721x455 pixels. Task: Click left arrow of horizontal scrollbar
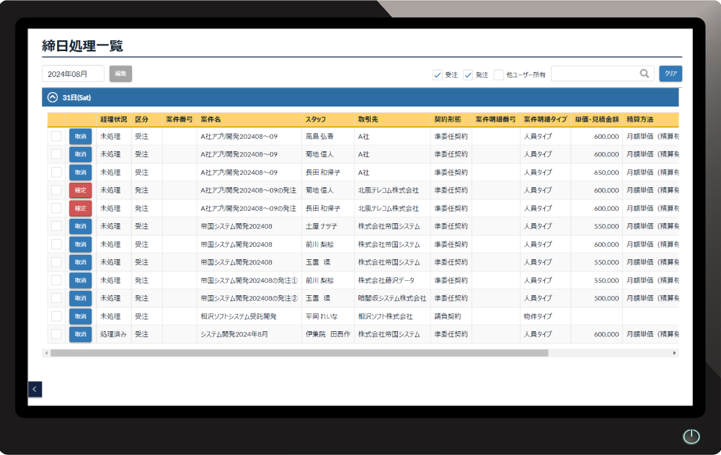[x=46, y=353]
